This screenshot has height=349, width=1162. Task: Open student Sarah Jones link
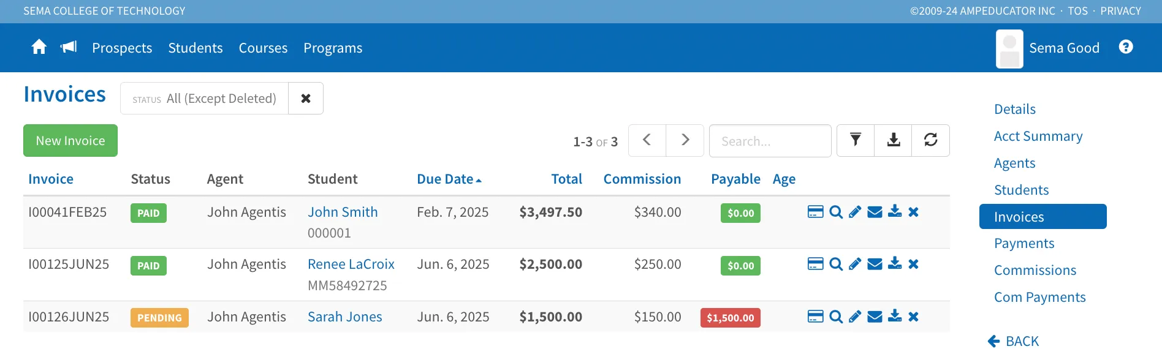(345, 317)
